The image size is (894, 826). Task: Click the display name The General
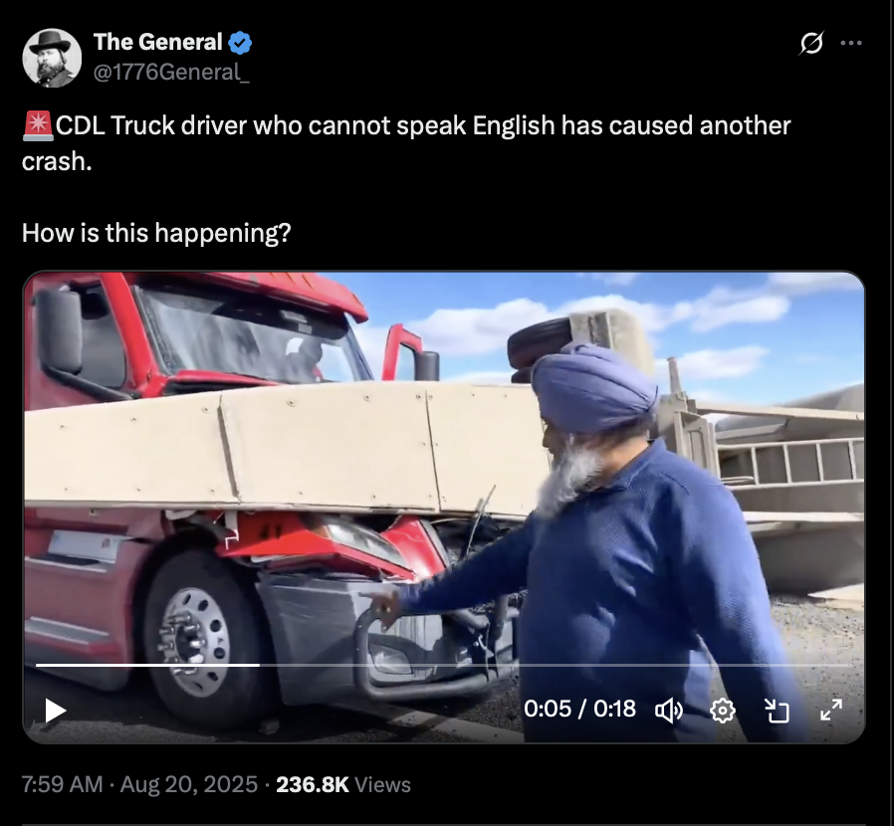158,42
